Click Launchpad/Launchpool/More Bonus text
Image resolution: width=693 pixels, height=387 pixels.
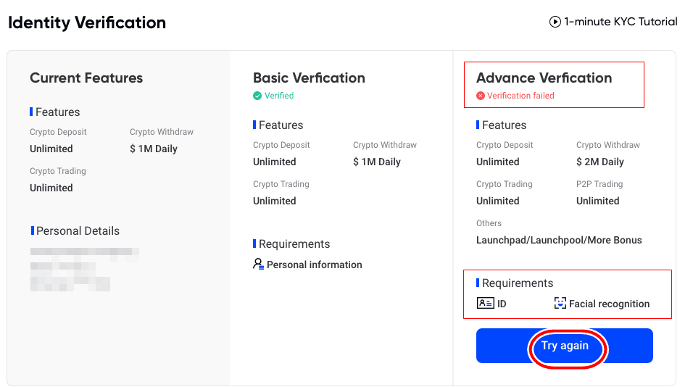(x=559, y=240)
